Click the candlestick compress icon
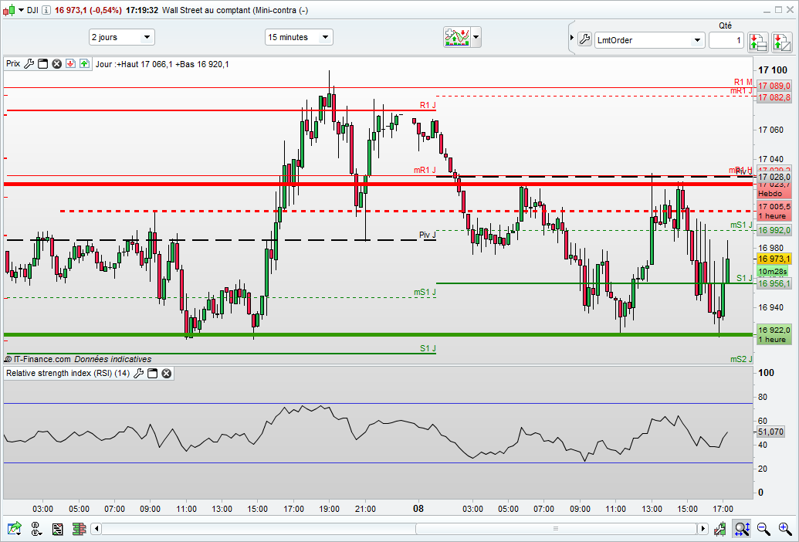 (719, 529)
